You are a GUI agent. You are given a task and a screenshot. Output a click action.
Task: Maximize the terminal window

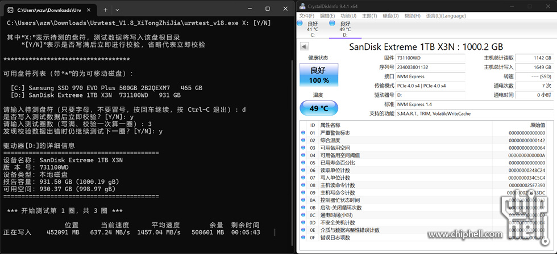pyautogui.click(x=268, y=9)
